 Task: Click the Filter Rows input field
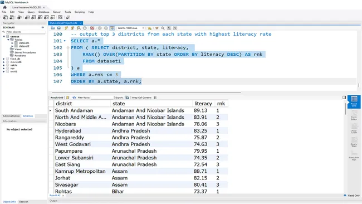102,98
